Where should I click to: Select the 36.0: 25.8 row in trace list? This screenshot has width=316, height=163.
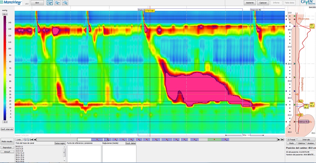(20, 160)
